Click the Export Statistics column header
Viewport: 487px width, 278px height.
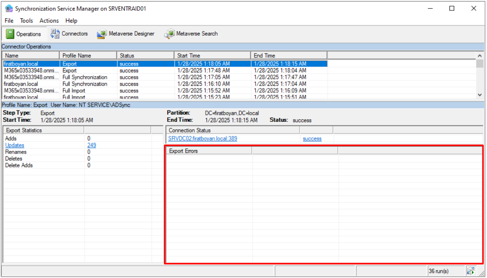(x=44, y=131)
